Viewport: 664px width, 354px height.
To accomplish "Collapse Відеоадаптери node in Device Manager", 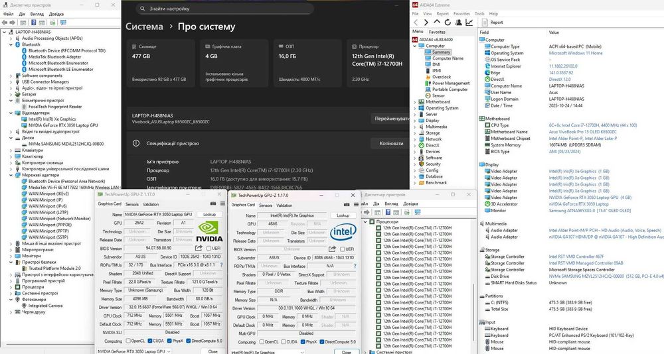I will coord(11,113).
